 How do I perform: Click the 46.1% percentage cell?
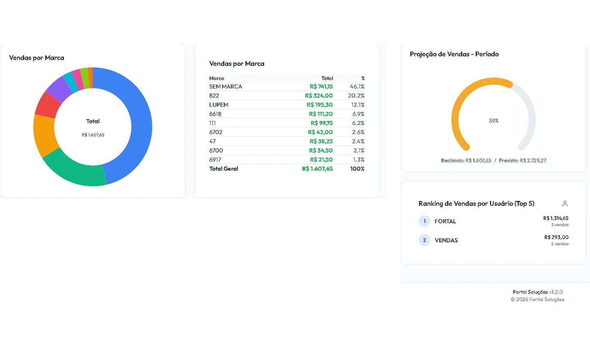point(357,87)
